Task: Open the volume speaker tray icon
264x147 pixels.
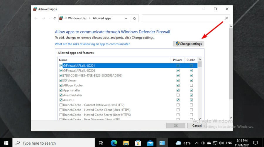Action: point(221,143)
